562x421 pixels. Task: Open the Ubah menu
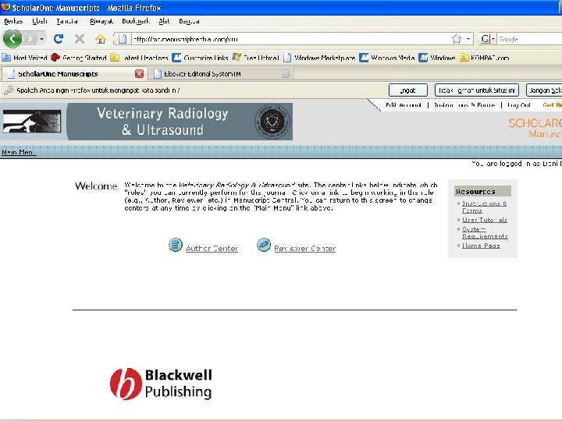40,21
